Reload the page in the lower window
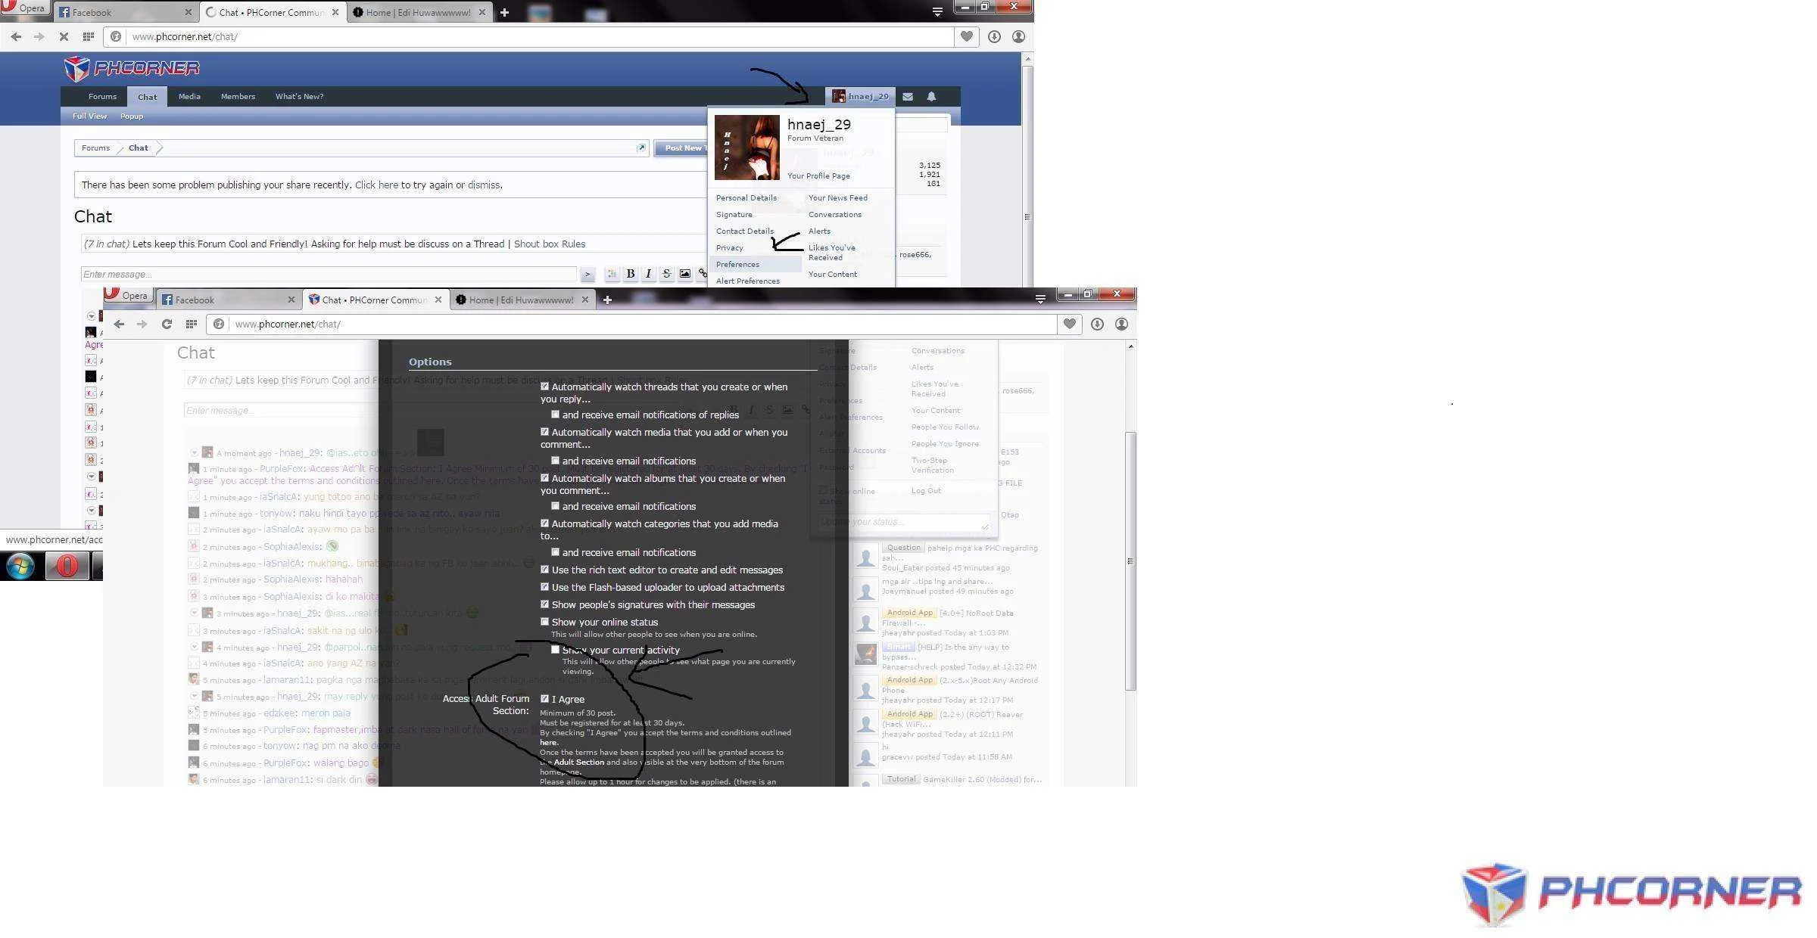Screen dimensions: 1817x938 (167, 324)
